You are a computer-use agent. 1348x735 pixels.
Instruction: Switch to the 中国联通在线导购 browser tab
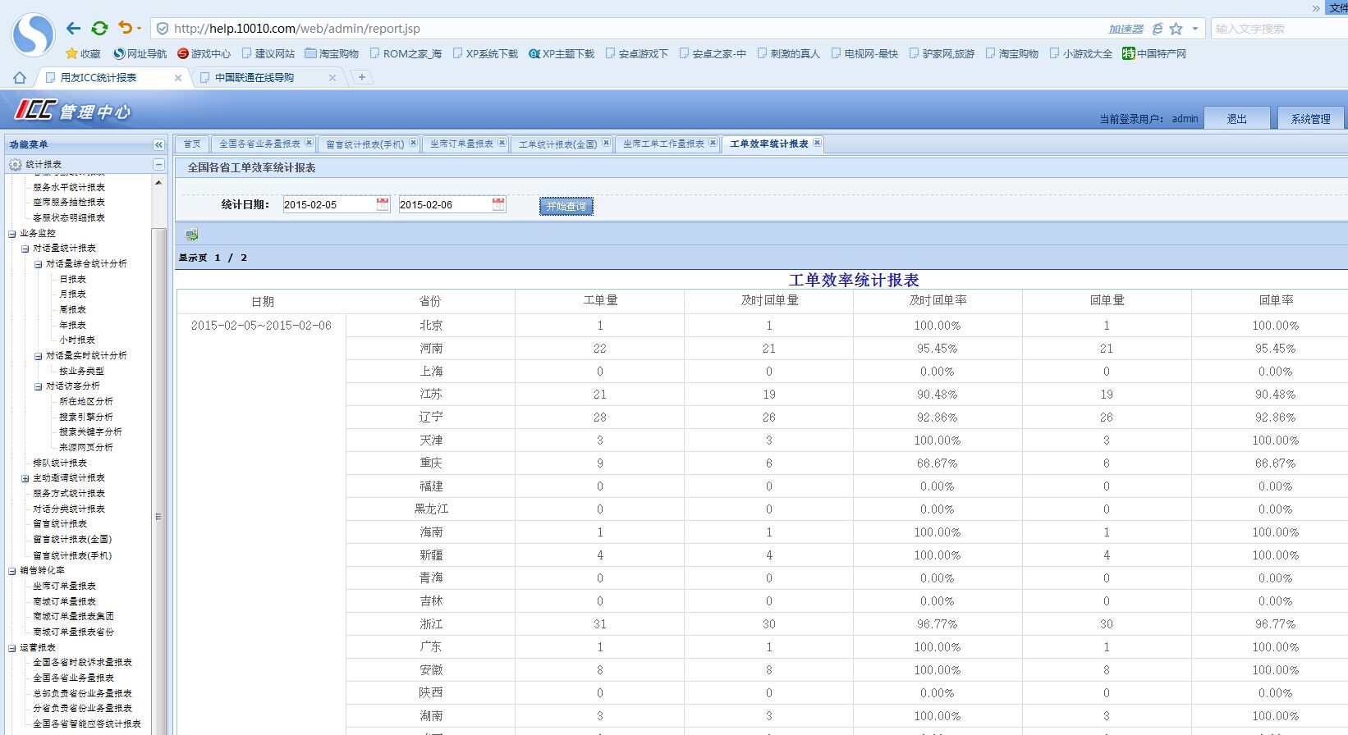pos(254,78)
